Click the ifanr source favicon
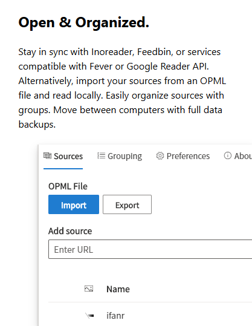The height and width of the screenshot is (326, 252). (x=89, y=316)
